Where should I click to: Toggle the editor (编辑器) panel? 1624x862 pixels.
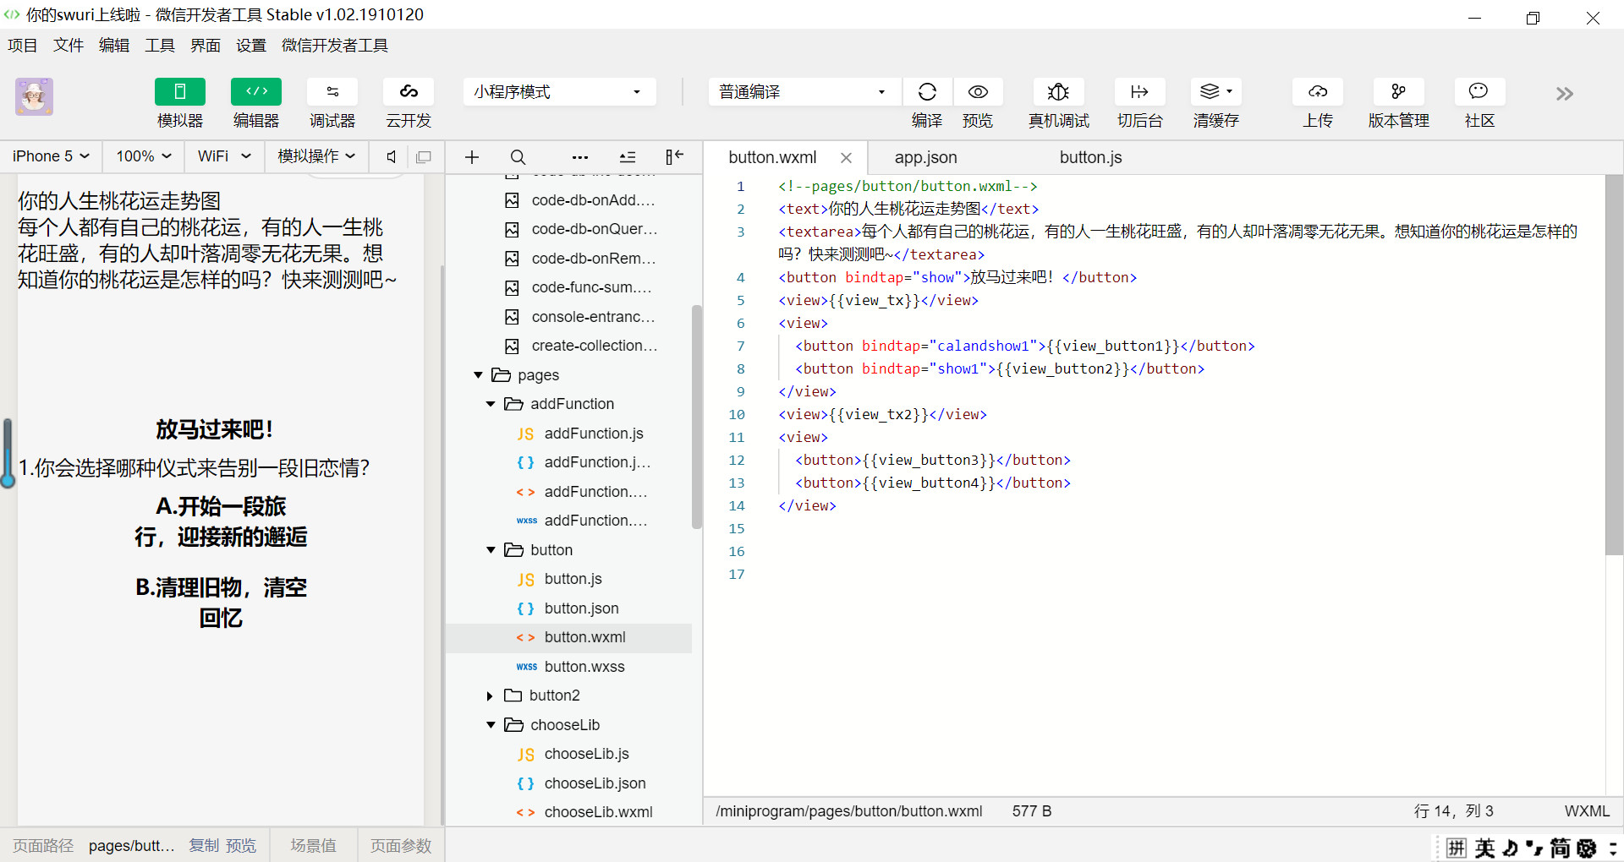[256, 92]
